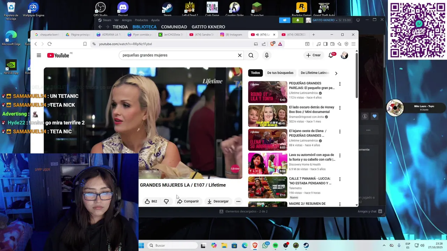The image size is (447, 251).
Task: Open Lifetime Latinoamérica channel under PEQUEÑAS GRANDES PAREJAS
Action: point(303,93)
